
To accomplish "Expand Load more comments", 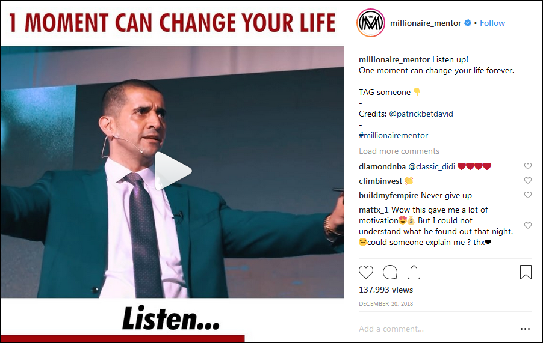I will click(399, 151).
